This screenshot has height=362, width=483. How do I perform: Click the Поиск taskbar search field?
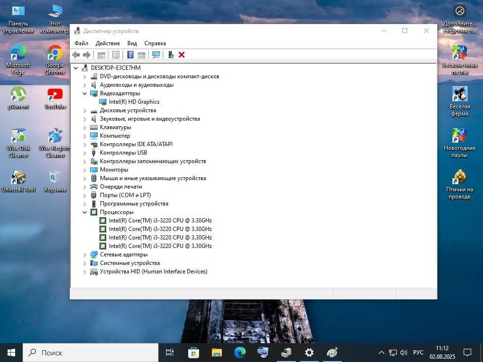click(x=91, y=353)
